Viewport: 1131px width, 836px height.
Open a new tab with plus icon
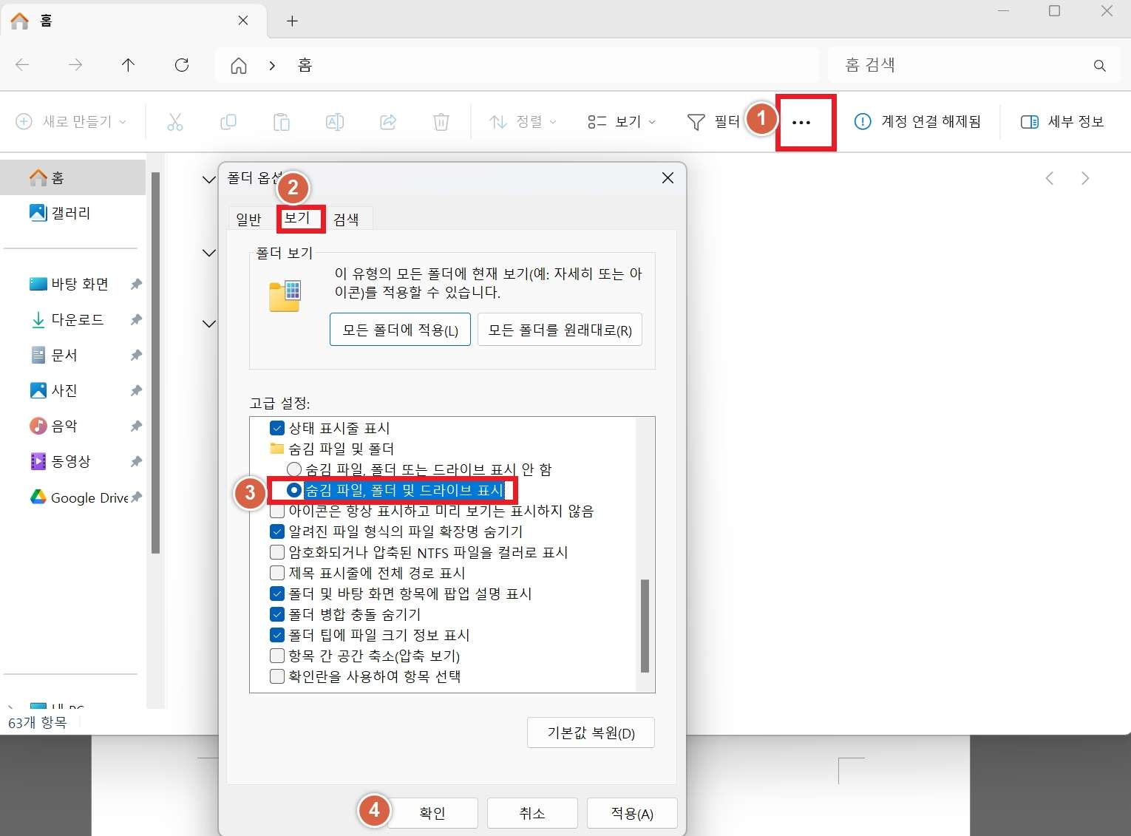(292, 21)
